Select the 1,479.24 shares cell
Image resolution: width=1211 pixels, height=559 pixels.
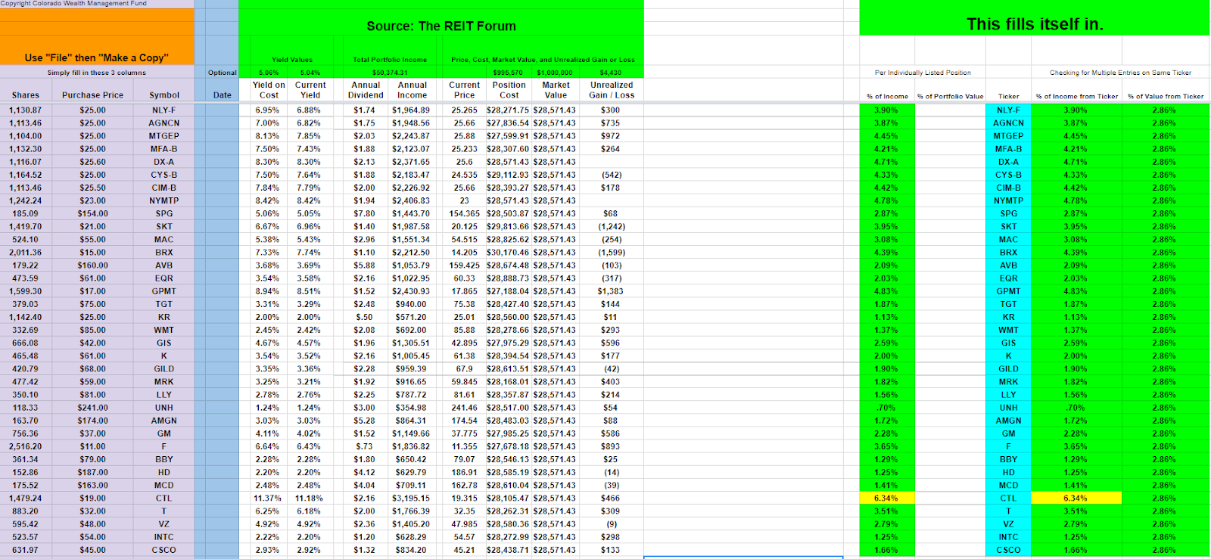pyautogui.click(x=26, y=498)
